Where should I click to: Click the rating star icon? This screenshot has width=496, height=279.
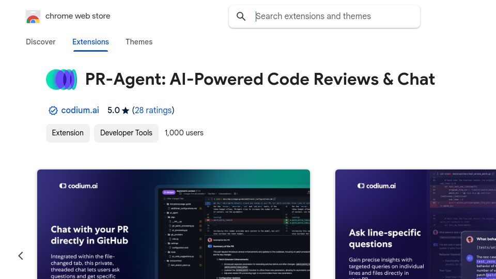pyautogui.click(x=126, y=111)
